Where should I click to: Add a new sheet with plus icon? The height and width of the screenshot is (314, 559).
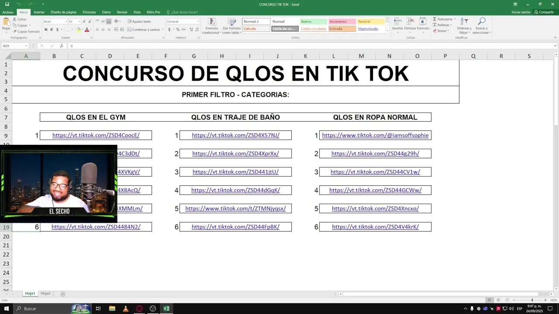tap(63, 294)
